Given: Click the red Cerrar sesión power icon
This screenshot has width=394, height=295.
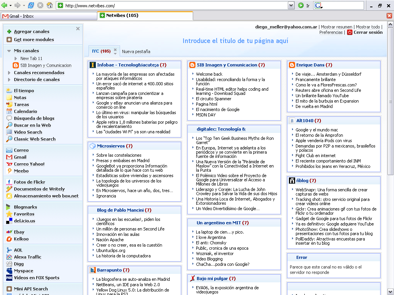Looking at the screenshot, I should 349,32.
